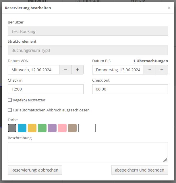Open the Datum VON date field
The image size is (176, 183).
pyautogui.click(x=34, y=70)
